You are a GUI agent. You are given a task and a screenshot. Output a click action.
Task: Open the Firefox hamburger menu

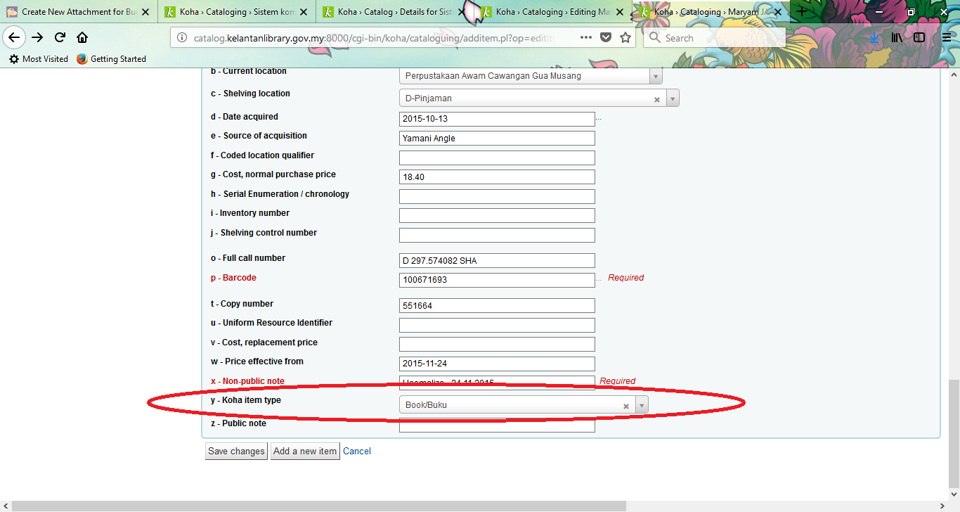click(946, 38)
